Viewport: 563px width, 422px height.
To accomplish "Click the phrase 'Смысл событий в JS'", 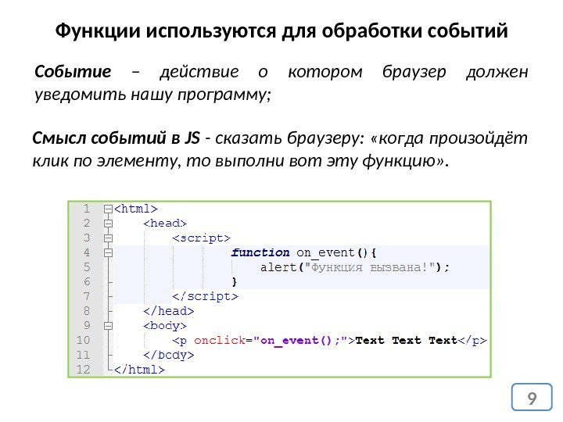I will tap(116, 138).
